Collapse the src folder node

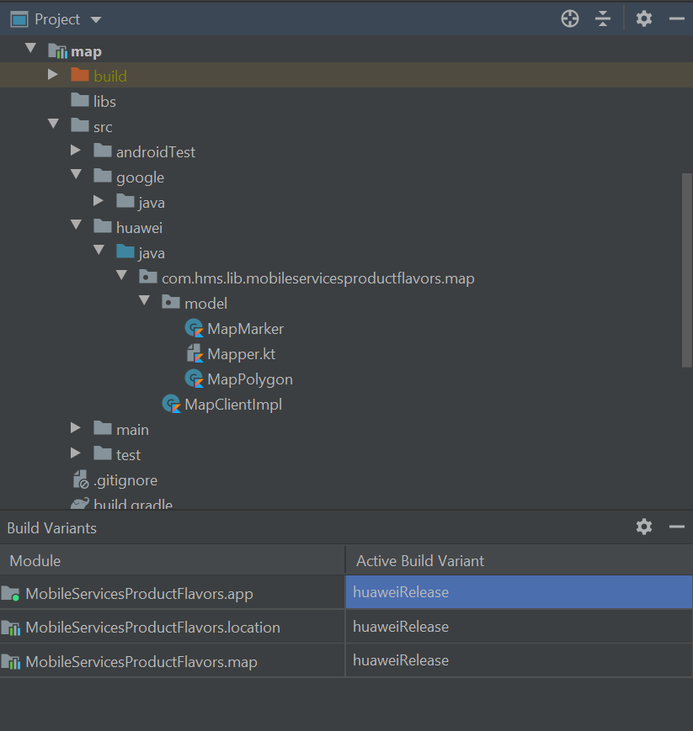[54, 124]
